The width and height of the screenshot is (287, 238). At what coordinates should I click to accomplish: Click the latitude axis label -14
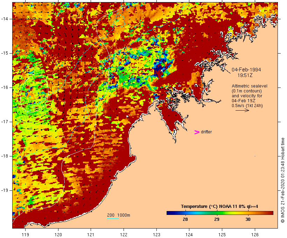coord(5,19)
